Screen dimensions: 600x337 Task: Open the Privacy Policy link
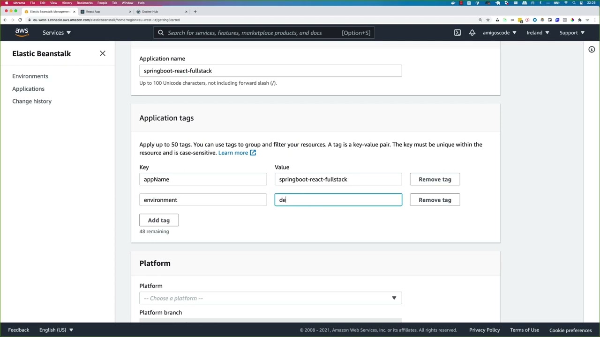click(485, 330)
